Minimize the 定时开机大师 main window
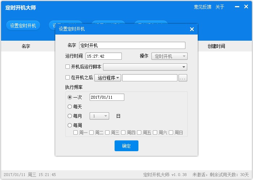Screen dimensions: 253x180 pyautogui.click(x=237, y=6)
